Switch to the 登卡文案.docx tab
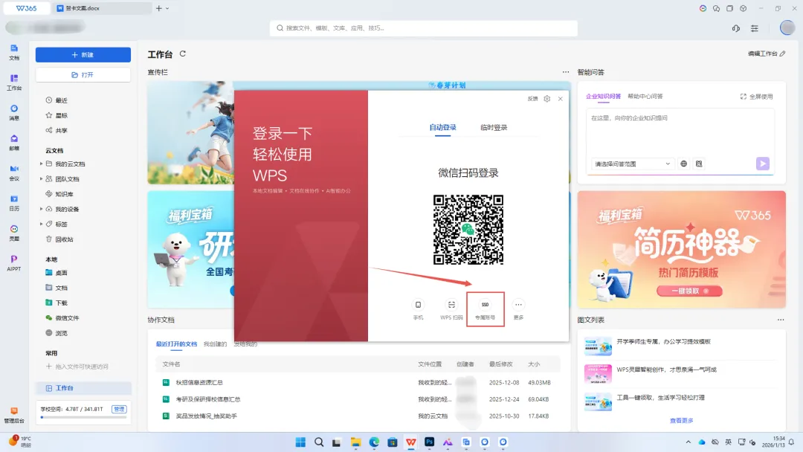 103,8
